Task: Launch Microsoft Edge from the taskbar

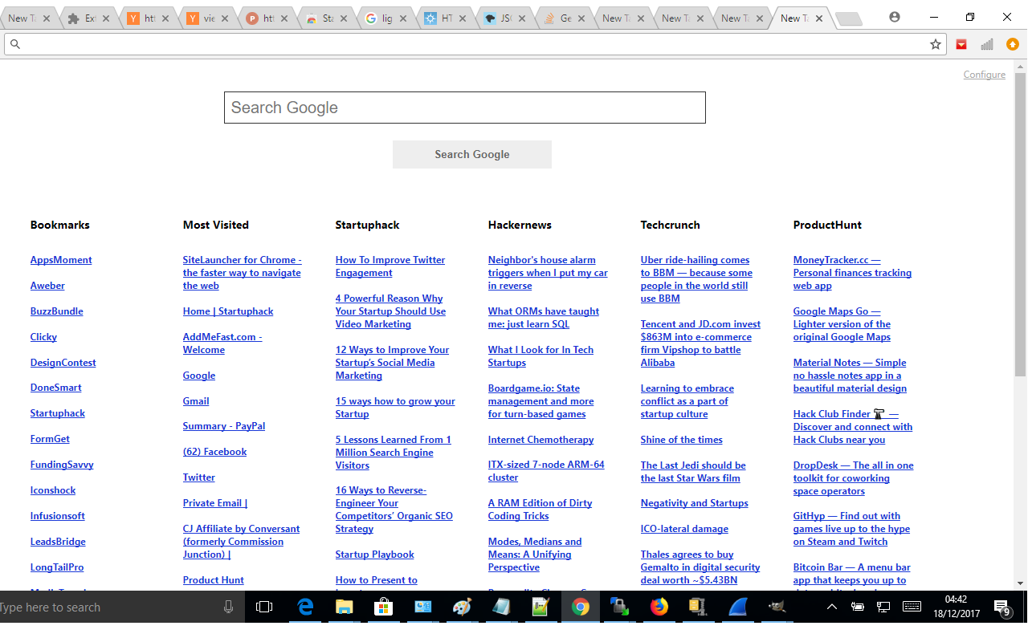Action: point(305,607)
